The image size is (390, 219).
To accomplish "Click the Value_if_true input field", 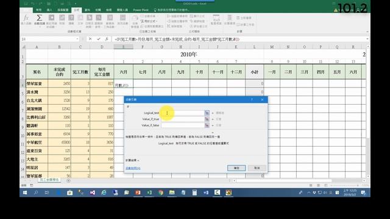I will [182, 119].
